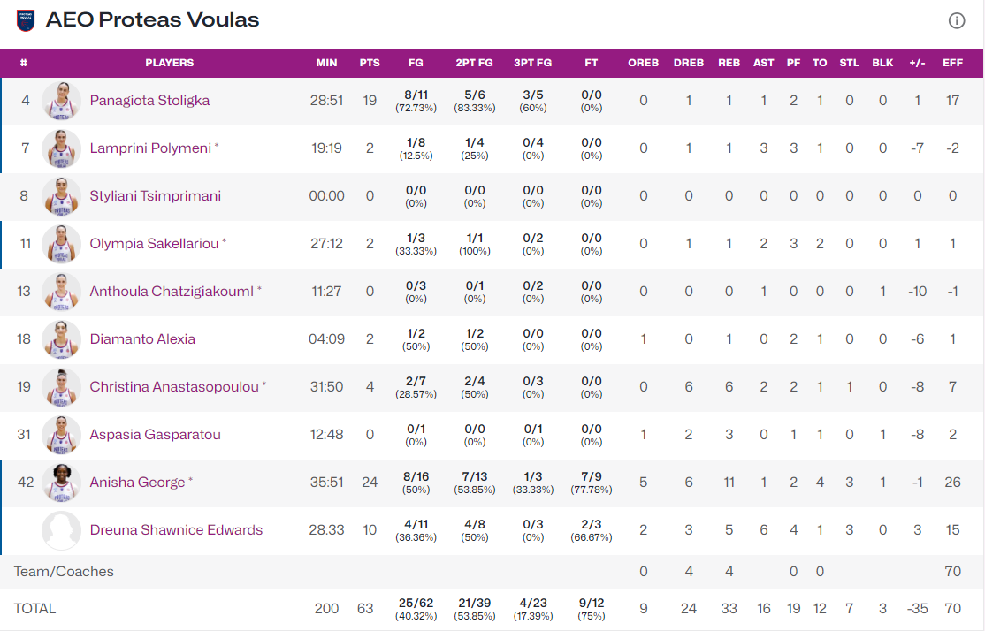Click total points value 63

[x=365, y=608]
